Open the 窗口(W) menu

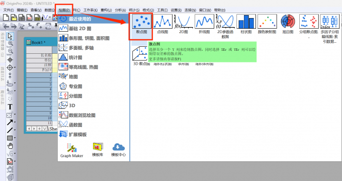(x=205, y=10)
